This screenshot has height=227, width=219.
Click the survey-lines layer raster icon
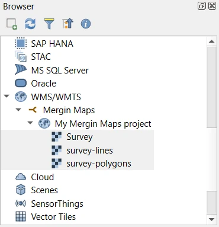(x=56, y=150)
